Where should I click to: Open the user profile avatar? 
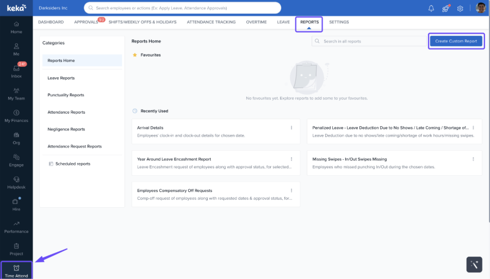480,8
